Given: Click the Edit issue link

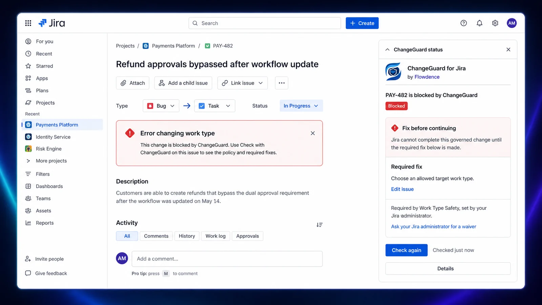Looking at the screenshot, I should coord(402,189).
